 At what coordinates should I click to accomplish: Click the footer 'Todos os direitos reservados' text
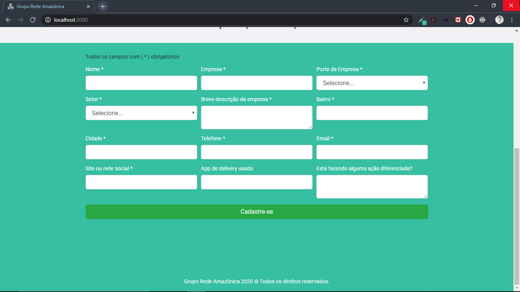pos(294,281)
